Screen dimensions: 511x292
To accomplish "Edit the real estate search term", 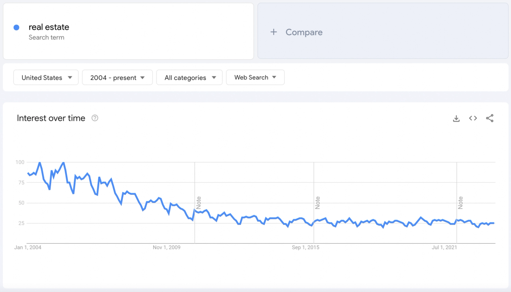I will coord(49,27).
